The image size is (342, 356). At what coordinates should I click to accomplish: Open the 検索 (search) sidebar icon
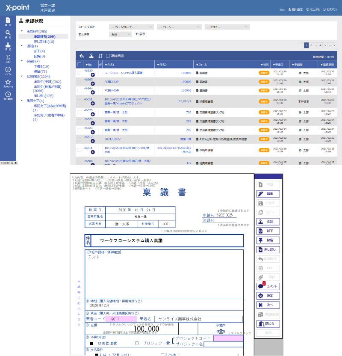tap(8, 34)
